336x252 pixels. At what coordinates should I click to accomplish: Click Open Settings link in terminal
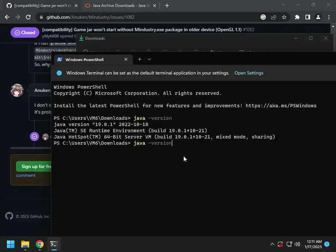(249, 73)
